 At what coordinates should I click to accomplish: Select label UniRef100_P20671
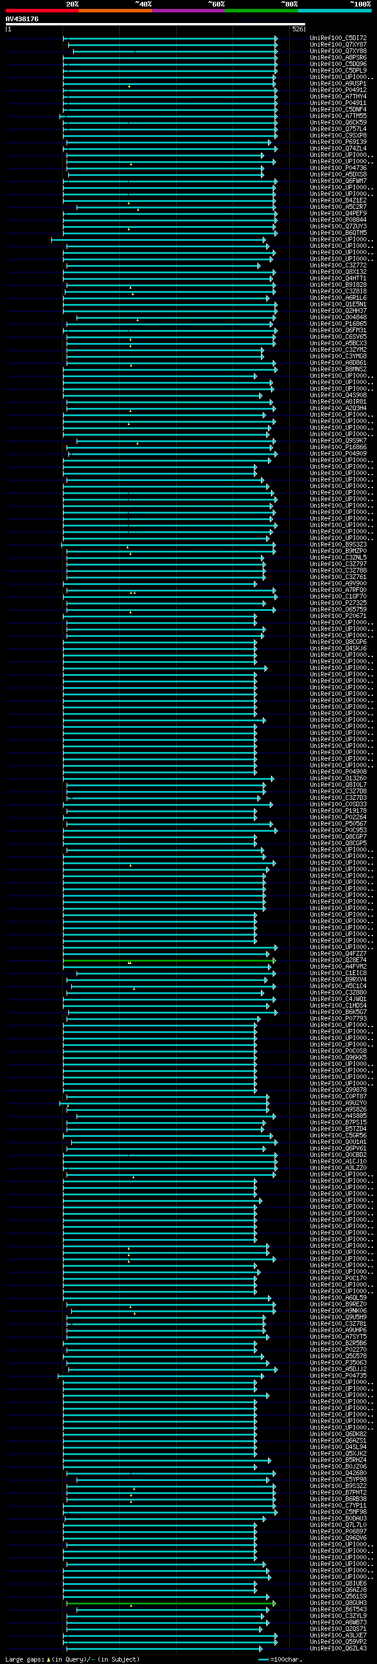(x=338, y=616)
